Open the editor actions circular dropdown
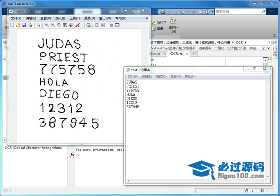Viewport: 280px width, 196px height. click(x=264, y=48)
